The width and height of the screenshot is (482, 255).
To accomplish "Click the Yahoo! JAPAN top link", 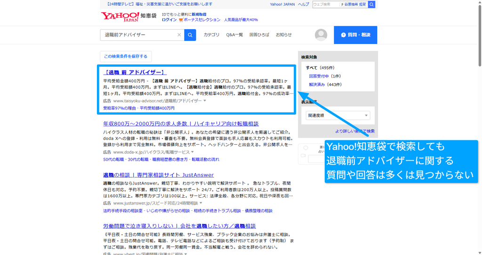I will pyautogui.click(x=282, y=4).
